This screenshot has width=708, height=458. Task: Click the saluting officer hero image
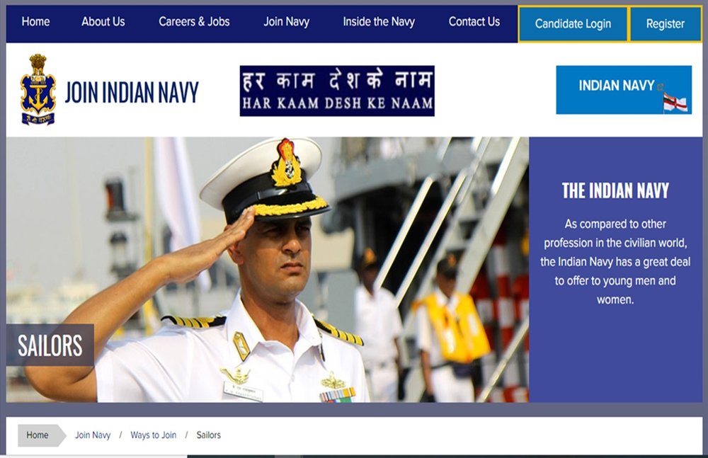pos(268,270)
